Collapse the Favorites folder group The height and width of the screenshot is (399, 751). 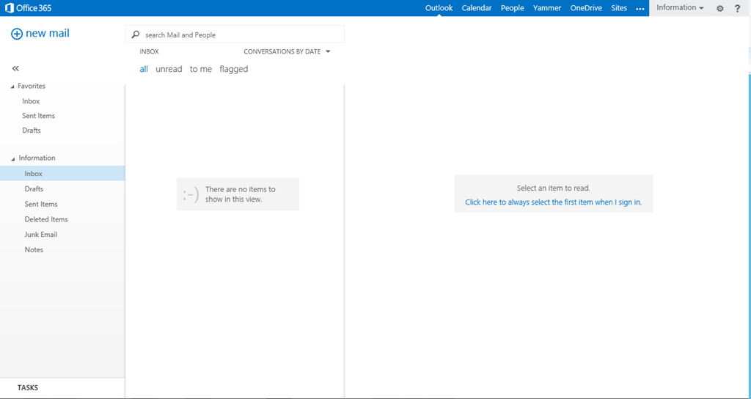[12, 87]
